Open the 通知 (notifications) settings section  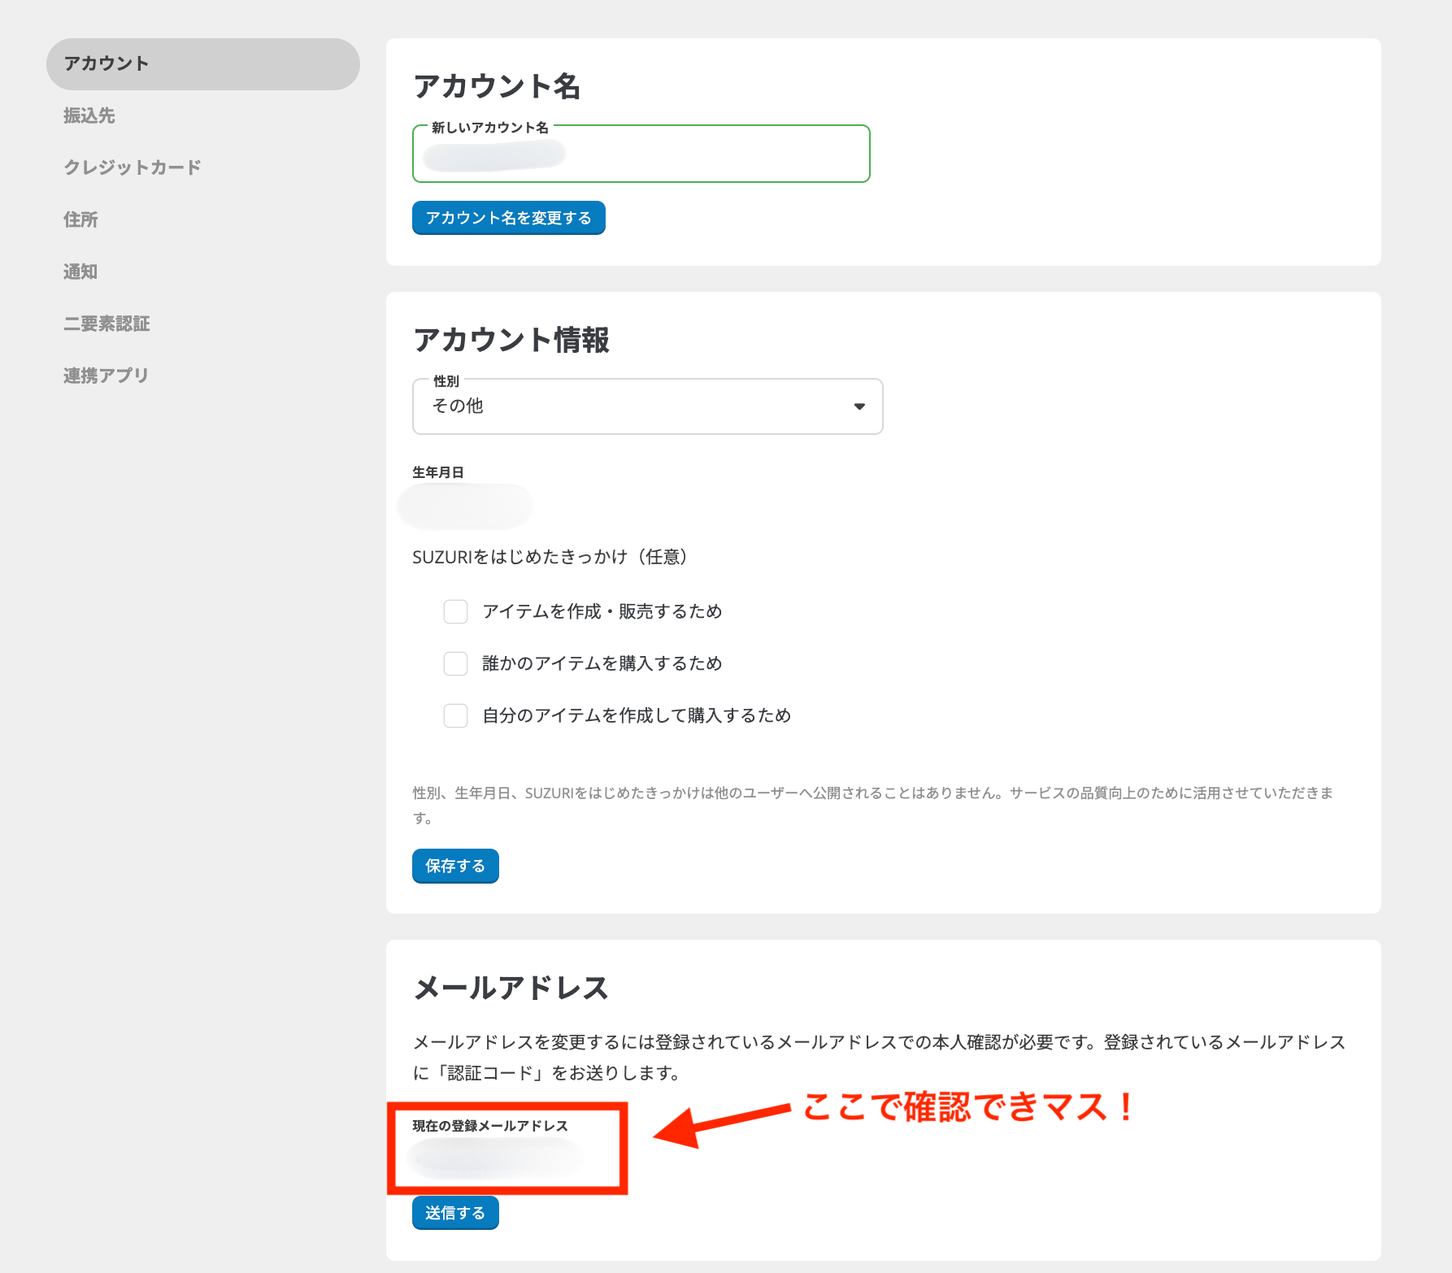tap(79, 271)
